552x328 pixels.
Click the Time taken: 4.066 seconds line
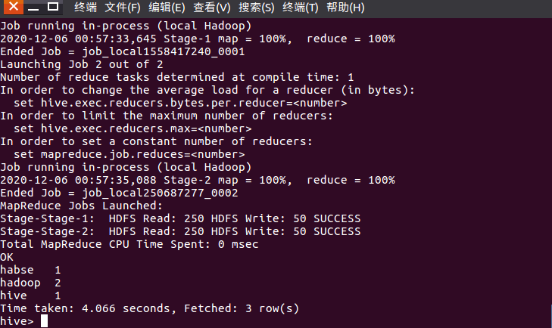[x=150, y=308]
